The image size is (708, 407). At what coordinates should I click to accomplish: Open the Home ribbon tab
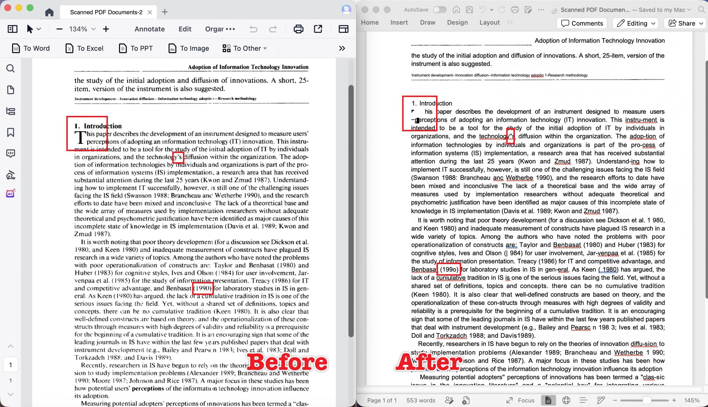click(x=369, y=22)
